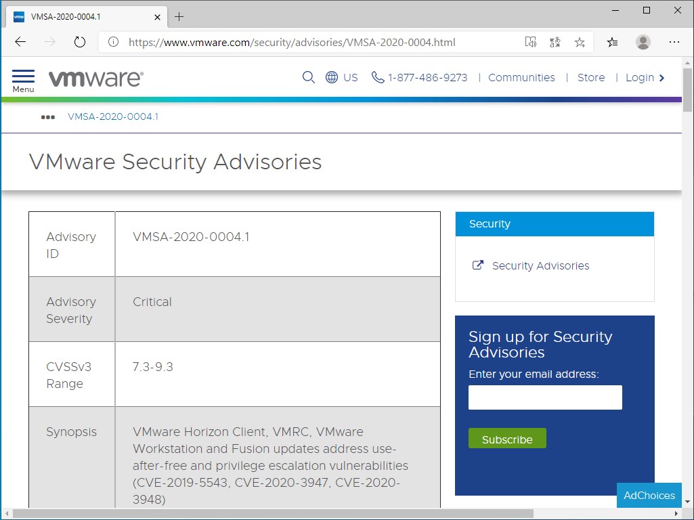The width and height of the screenshot is (694, 520).
Task: Open a new browser tab
Action: click(x=179, y=16)
